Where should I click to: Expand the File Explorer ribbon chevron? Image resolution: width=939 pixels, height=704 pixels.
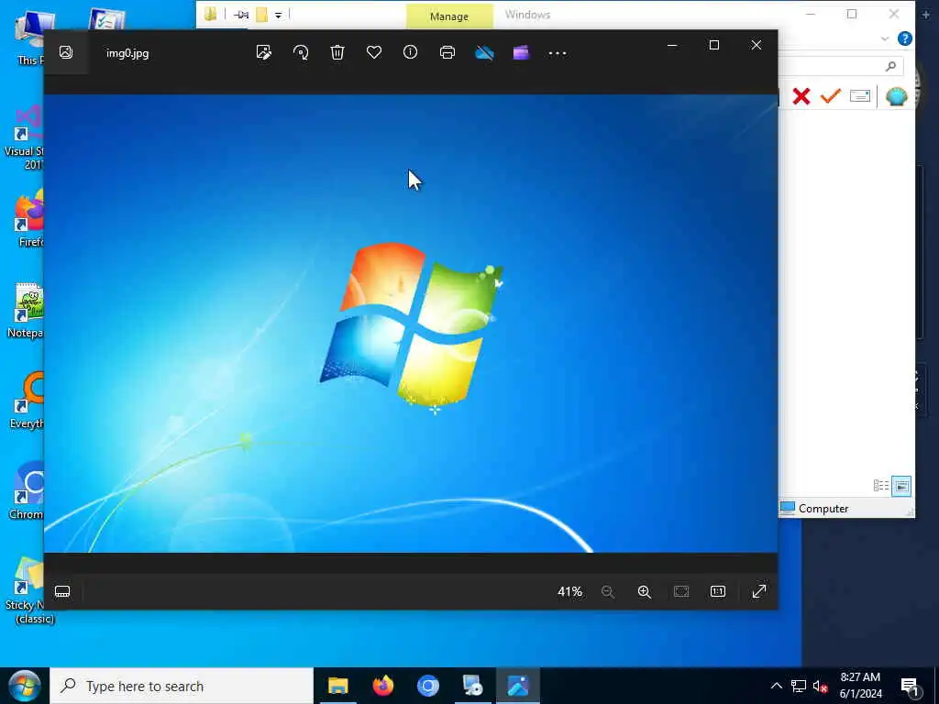885,38
